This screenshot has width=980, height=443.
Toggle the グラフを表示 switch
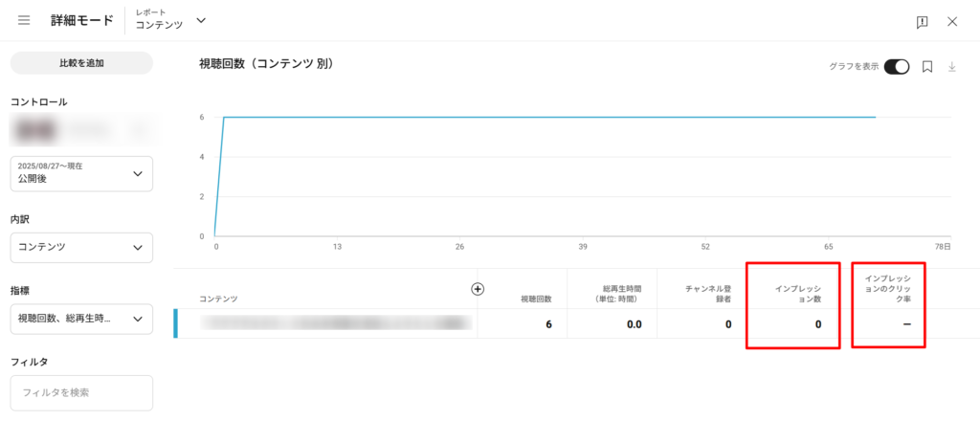point(897,67)
